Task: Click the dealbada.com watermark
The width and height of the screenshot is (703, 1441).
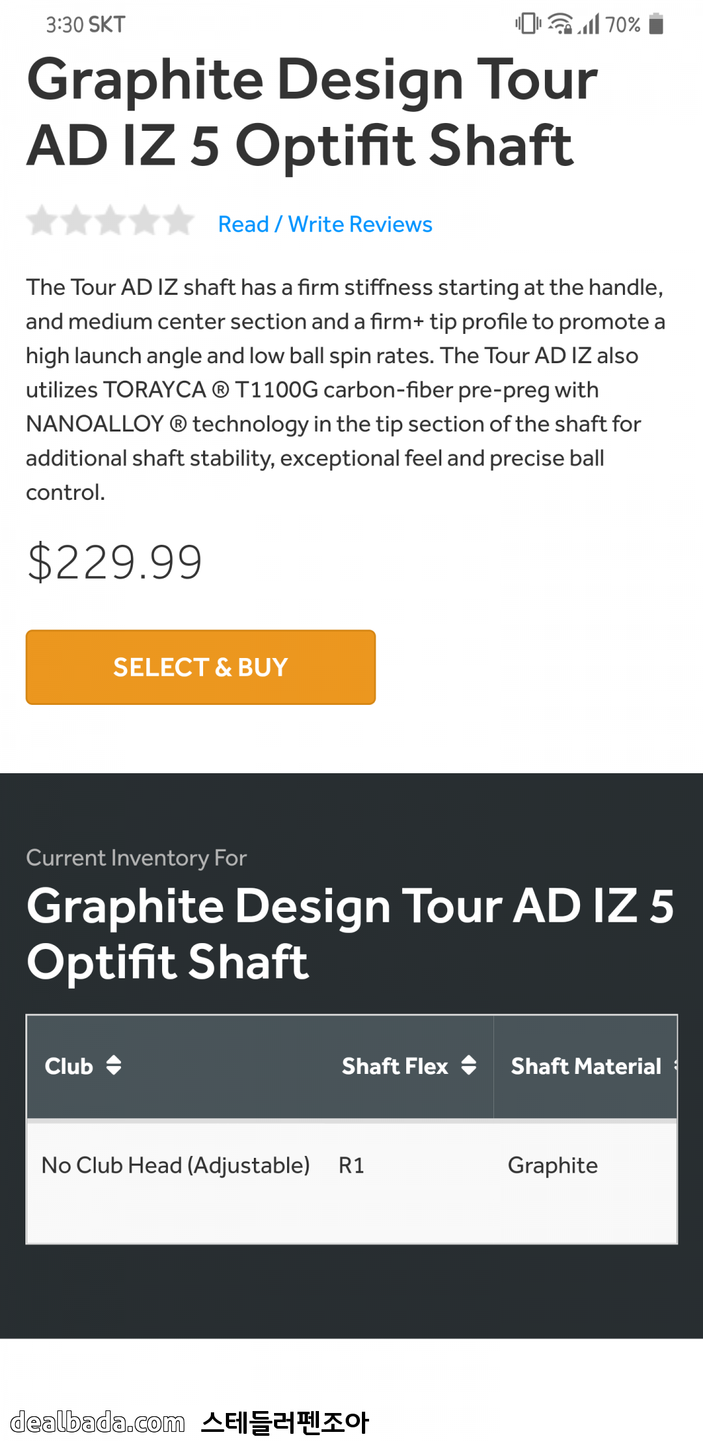Action: pyautogui.click(x=98, y=1421)
